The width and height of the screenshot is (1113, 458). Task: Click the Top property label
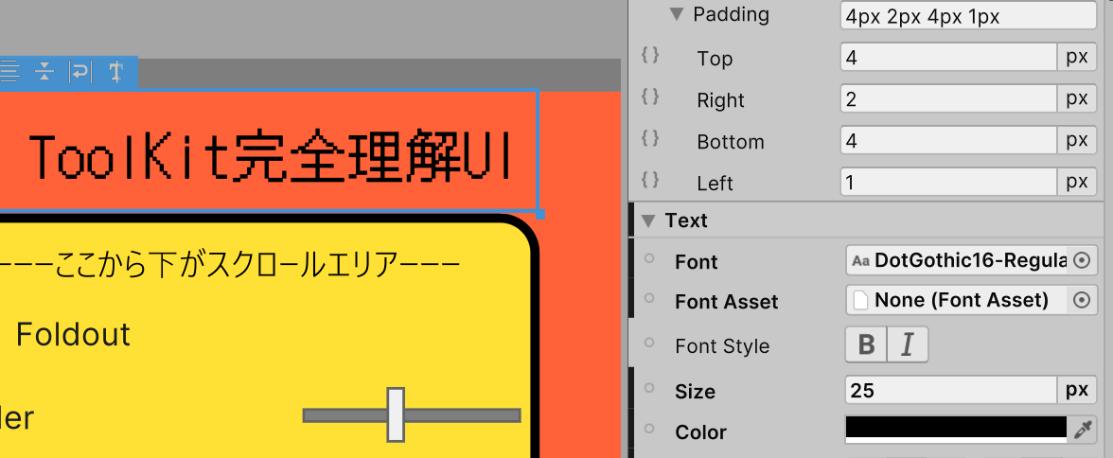[715, 59]
